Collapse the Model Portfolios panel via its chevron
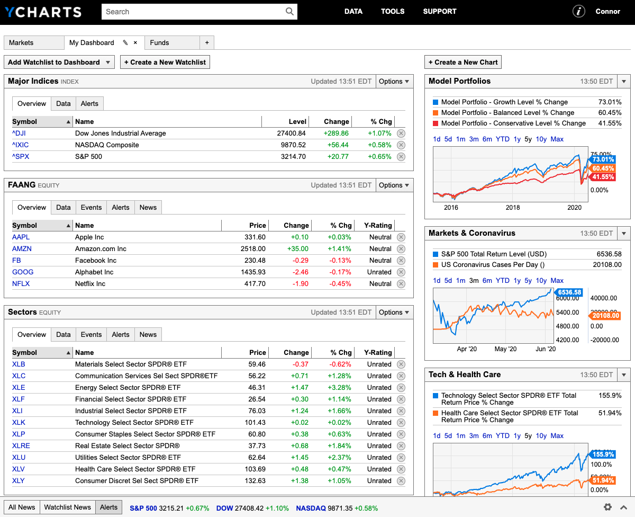 [x=623, y=81]
